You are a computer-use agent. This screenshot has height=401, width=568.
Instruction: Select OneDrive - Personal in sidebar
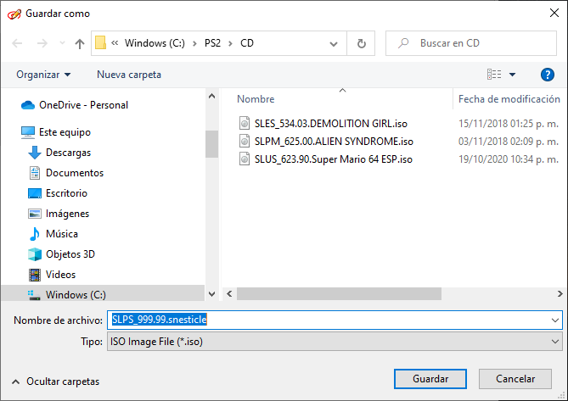click(83, 105)
